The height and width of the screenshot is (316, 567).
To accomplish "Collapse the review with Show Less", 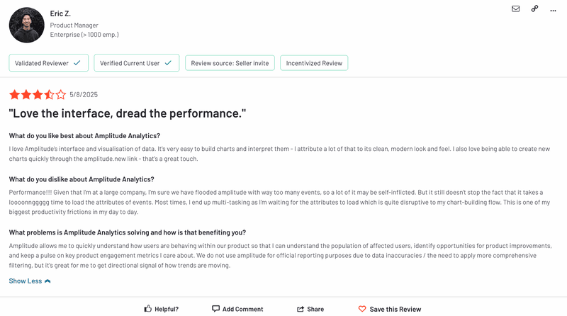I will pyautogui.click(x=26, y=281).
